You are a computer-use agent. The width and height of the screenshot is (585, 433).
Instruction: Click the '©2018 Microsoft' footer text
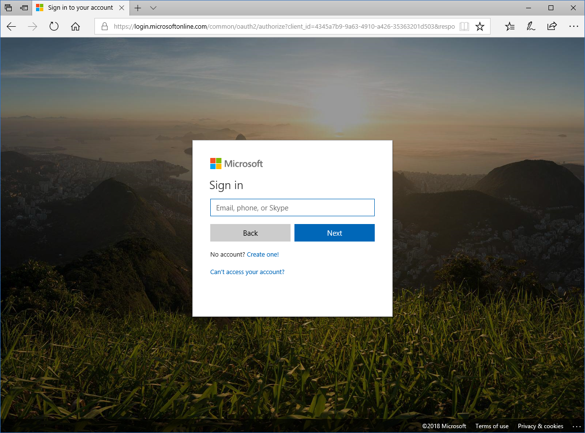point(444,426)
